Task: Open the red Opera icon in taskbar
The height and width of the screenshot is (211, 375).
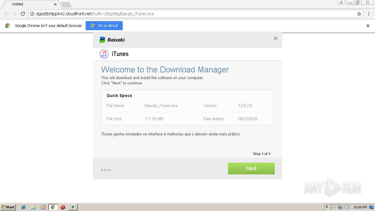Action: (x=63, y=207)
